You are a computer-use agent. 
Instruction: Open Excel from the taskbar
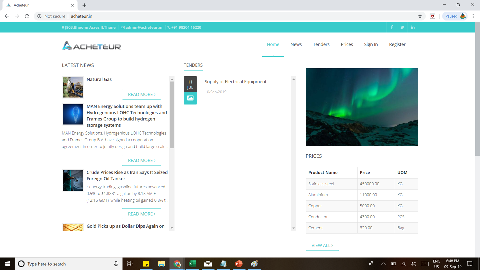tap(192, 264)
